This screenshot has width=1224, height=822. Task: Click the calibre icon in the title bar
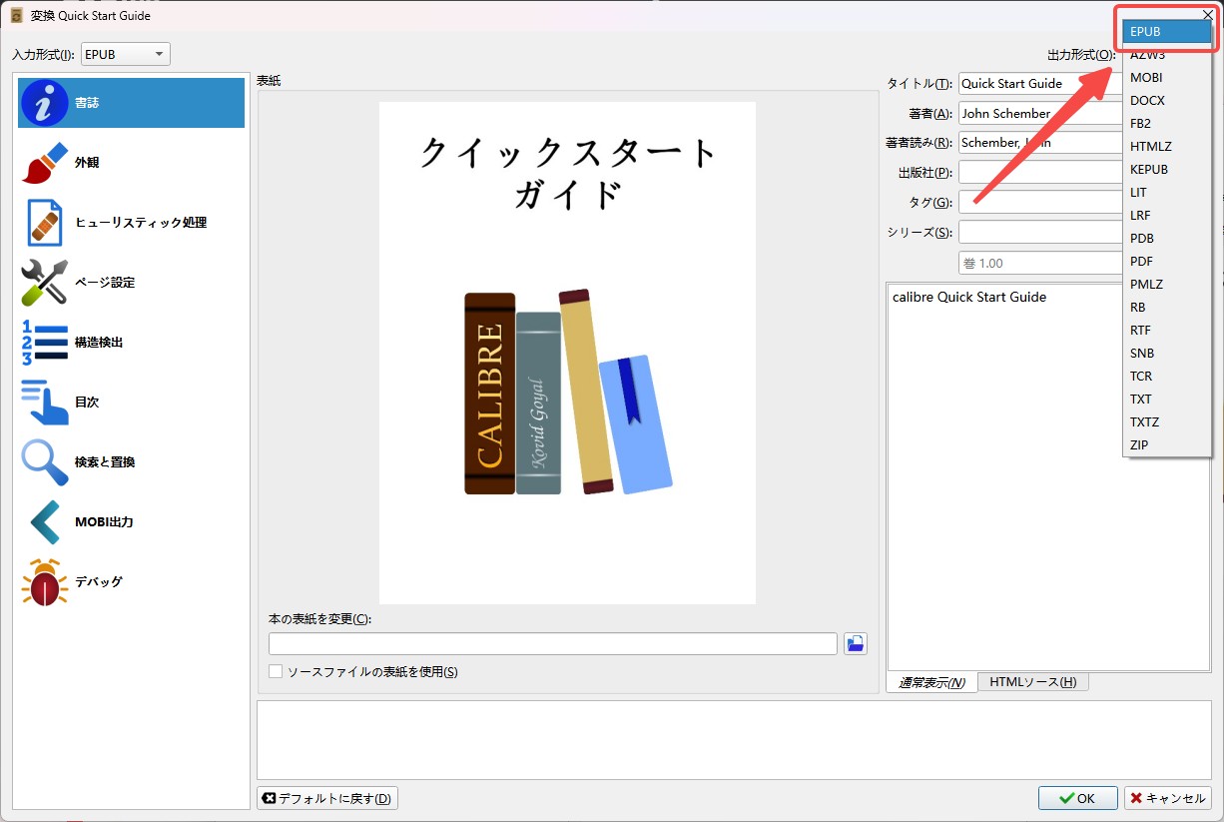[17, 15]
